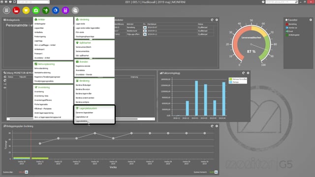This screenshot has width=315, height=177.
Task: Open dropdown arrow of top-left selection field
Action: [48, 2]
